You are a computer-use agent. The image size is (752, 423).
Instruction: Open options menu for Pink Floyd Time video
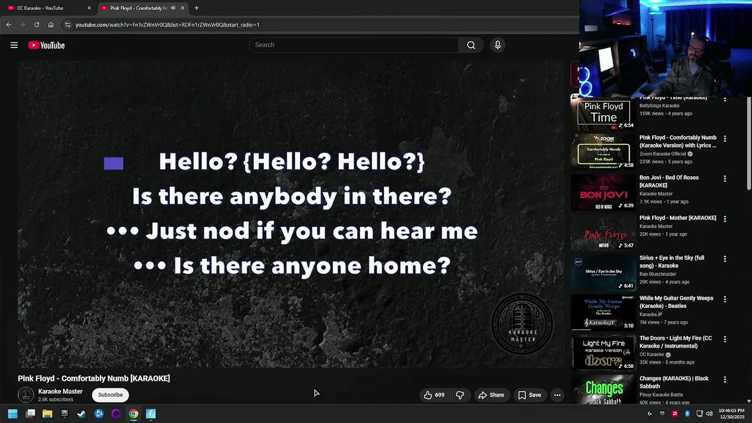pyautogui.click(x=724, y=100)
